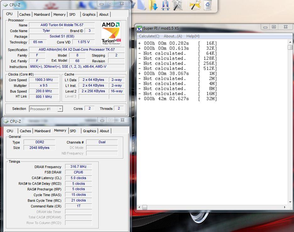Viewport: 294px width, 232px height.
Task: Open Graphics tab in top CPU-Z window
Action: (89, 14)
